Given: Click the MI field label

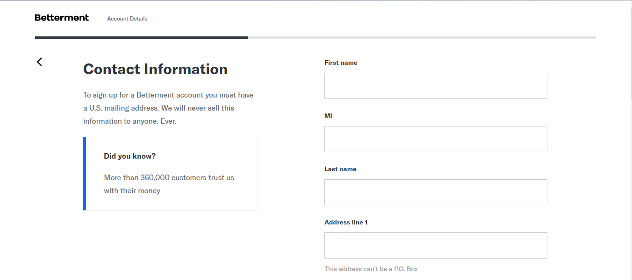Looking at the screenshot, I should click(x=328, y=116).
